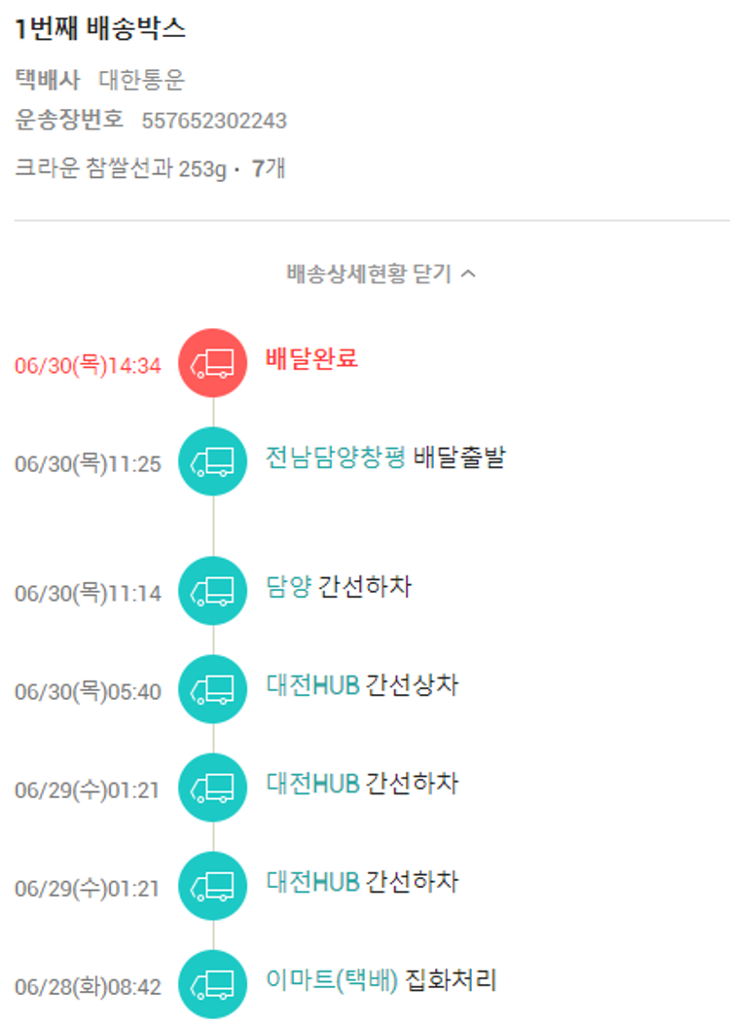730x1027 pixels.
Task: Click the 06/30(목)05:40 timestamp
Action: (x=88, y=693)
